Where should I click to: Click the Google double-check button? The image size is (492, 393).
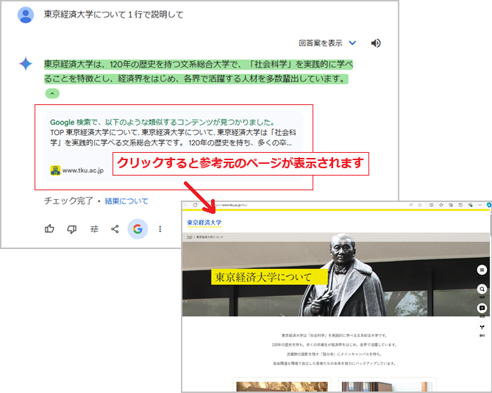pyautogui.click(x=138, y=229)
